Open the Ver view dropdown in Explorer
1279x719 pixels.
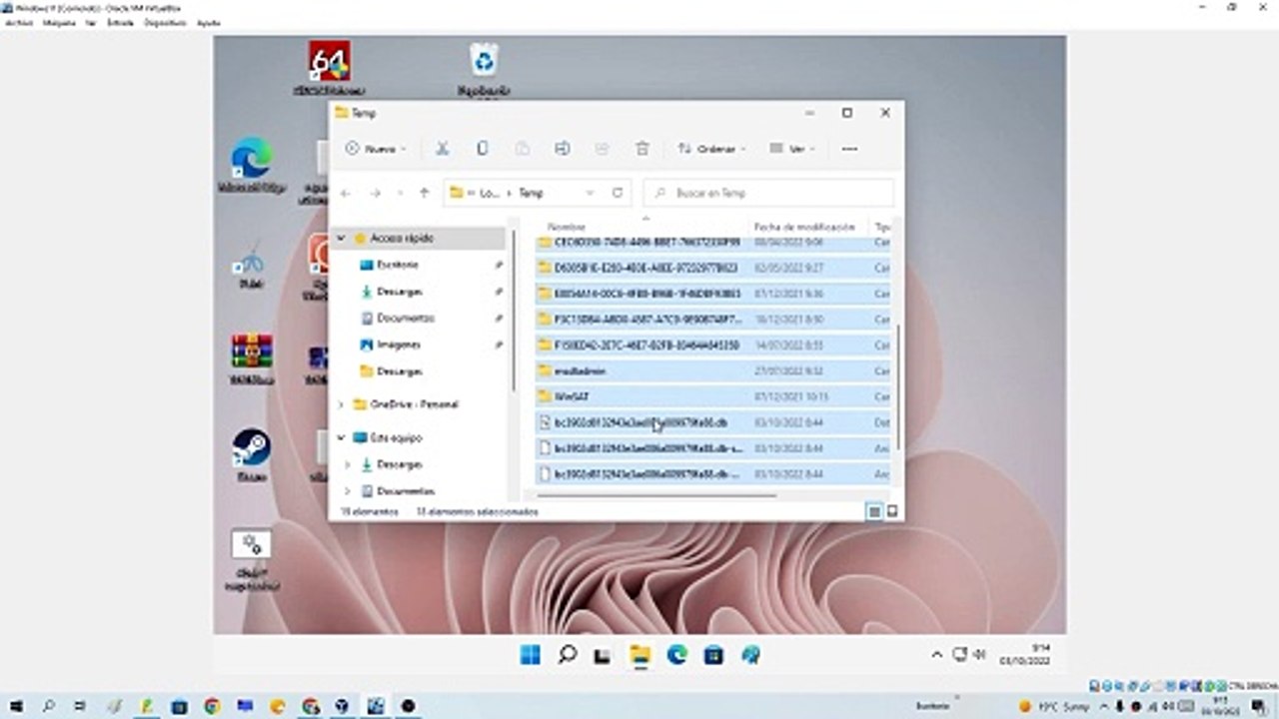792,149
